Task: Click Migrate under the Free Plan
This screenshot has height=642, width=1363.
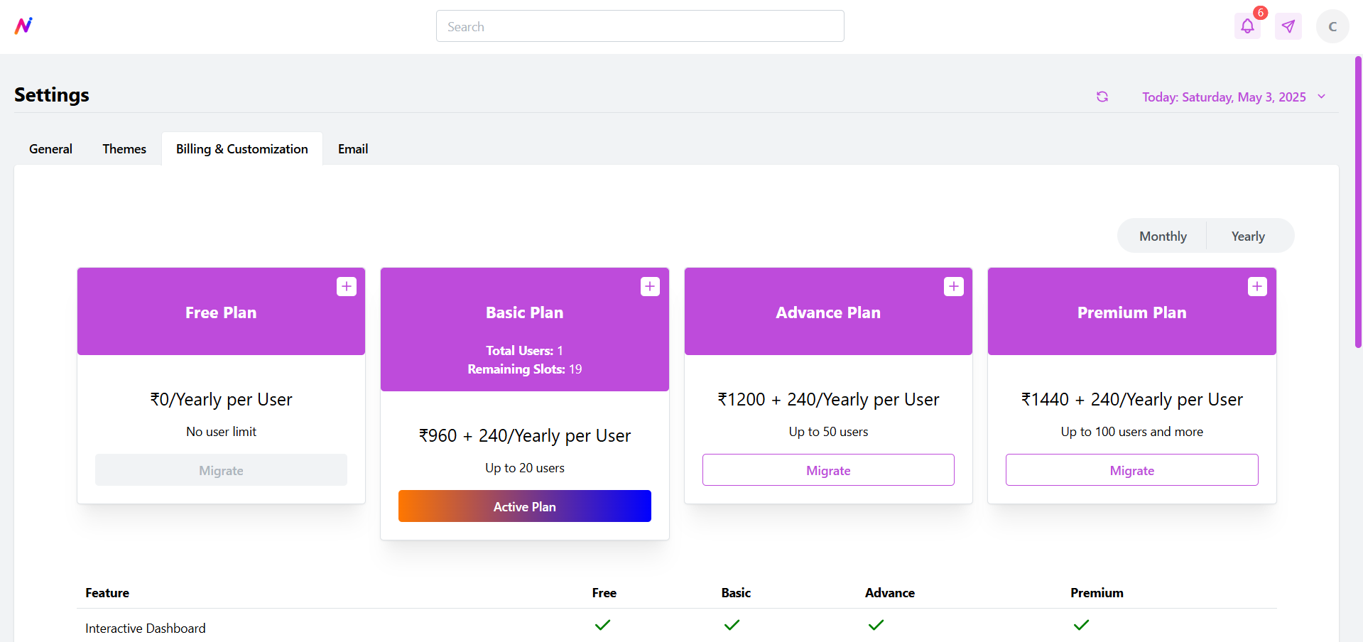Action: pos(221,470)
